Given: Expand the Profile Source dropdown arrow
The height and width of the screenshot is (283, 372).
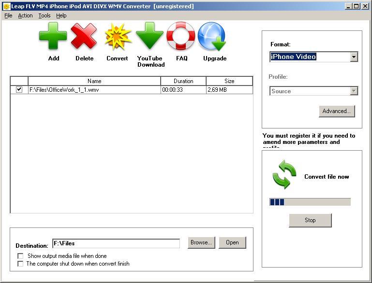Looking at the screenshot, I should coord(354,91).
